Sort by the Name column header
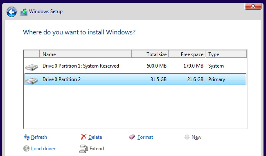This screenshot has width=266, height=156. [x=86, y=54]
